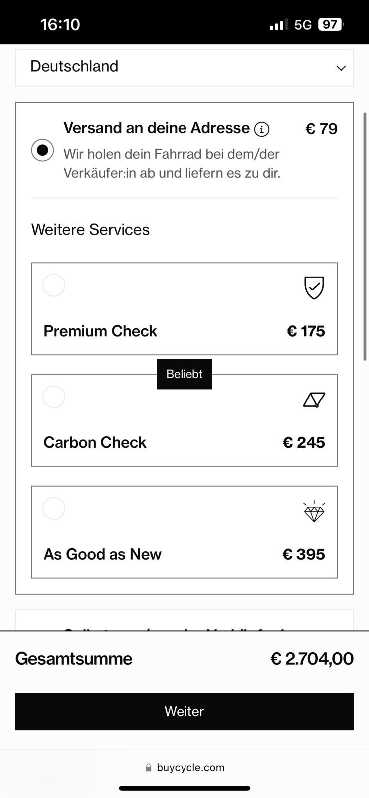
Task: Click the info icon beside Versand an deine Adresse
Action: pyautogui.click(x=262, y=130)
